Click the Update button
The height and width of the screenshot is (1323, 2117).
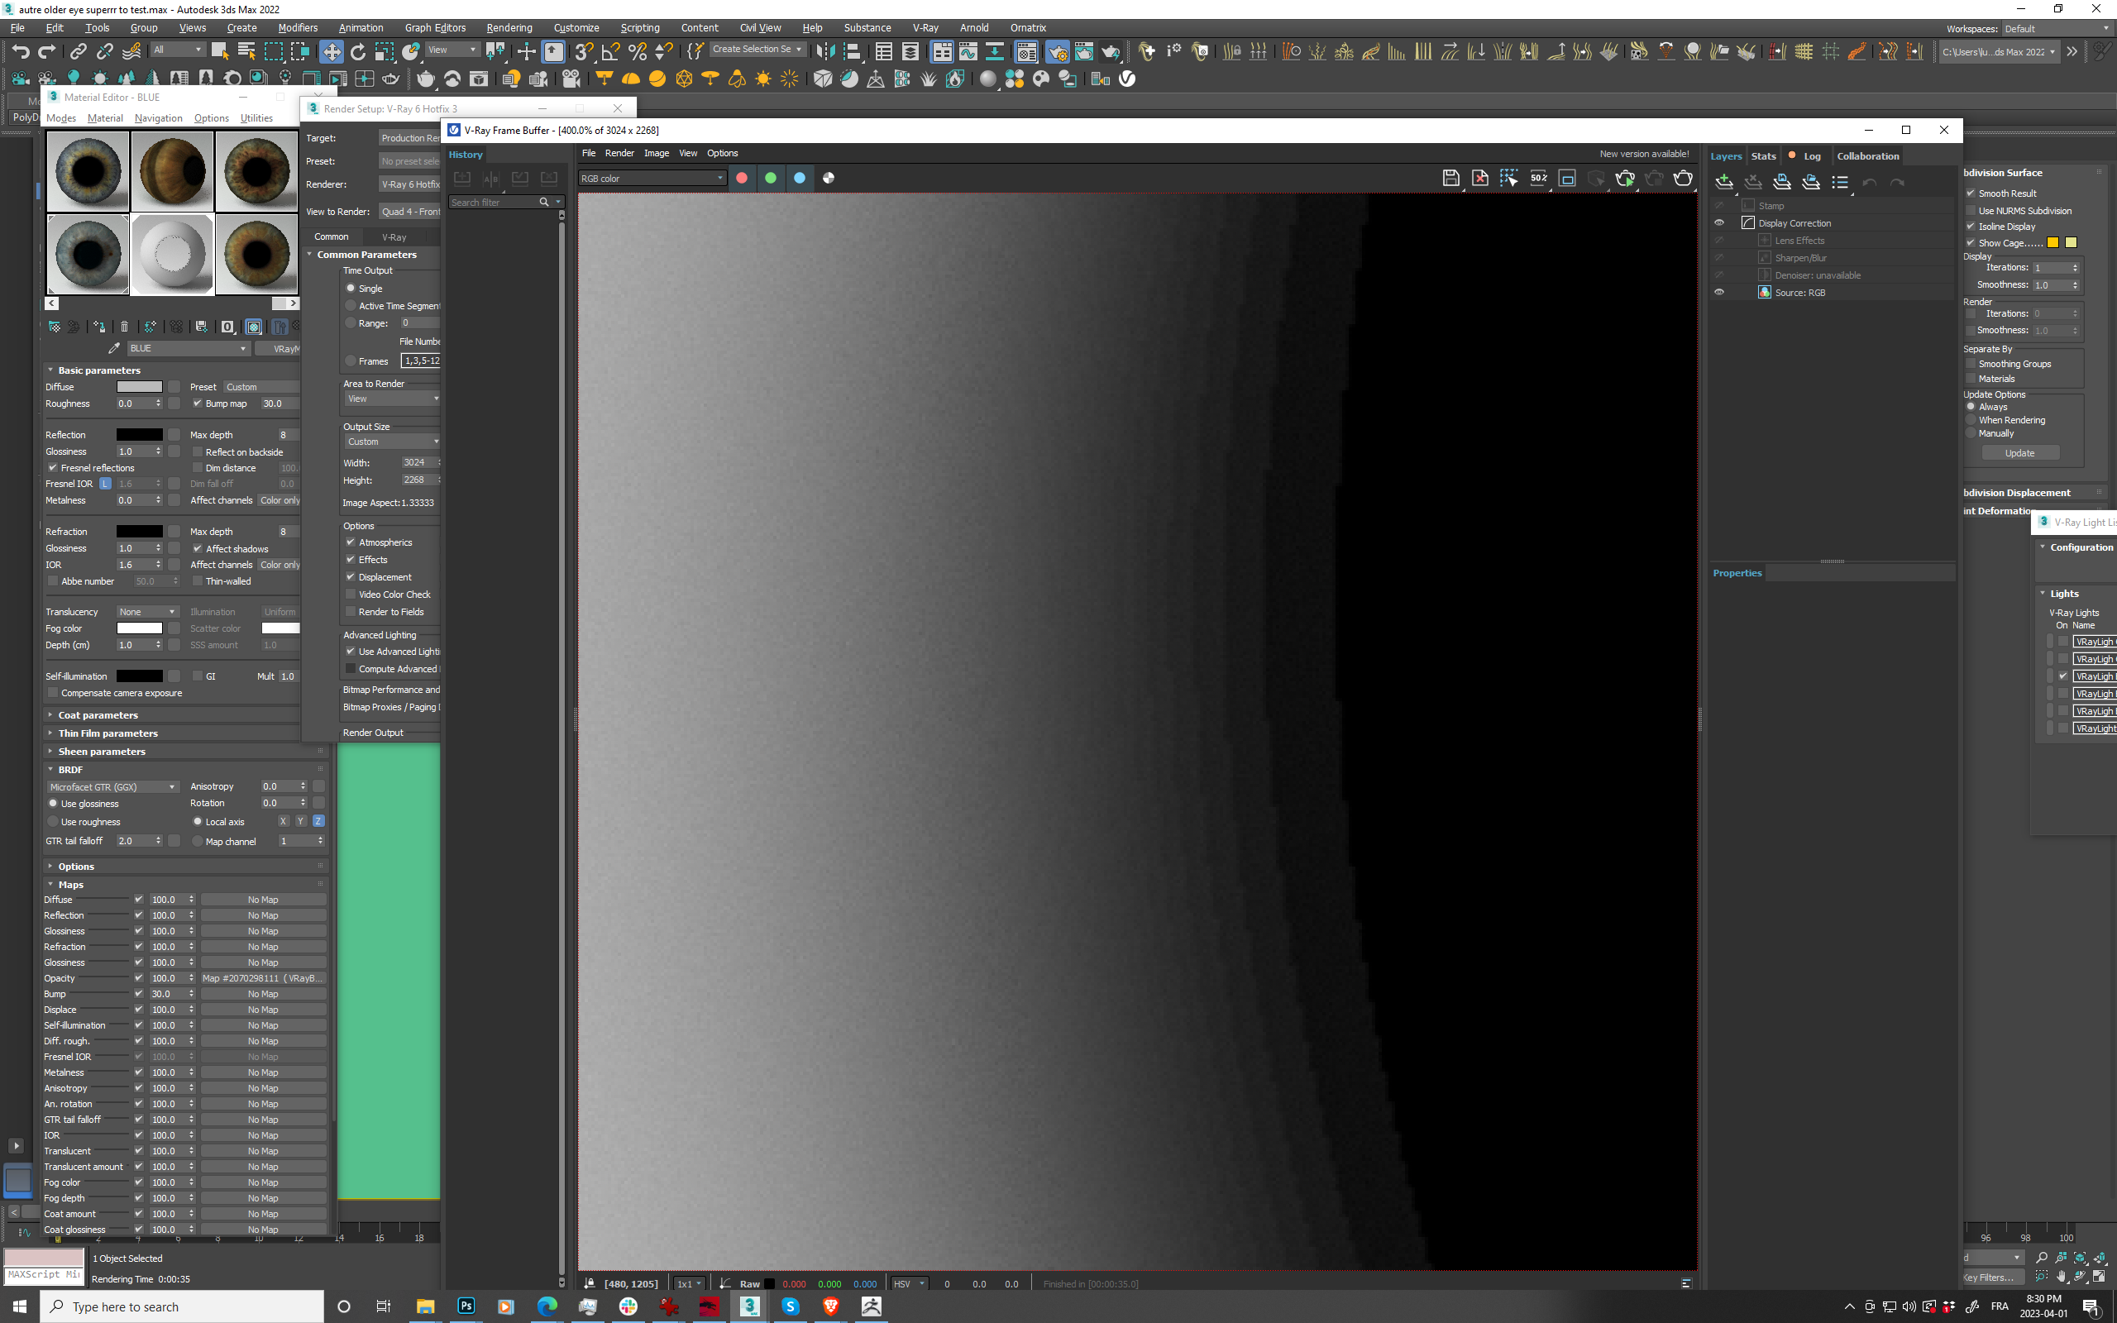[x=2019, y=453]
